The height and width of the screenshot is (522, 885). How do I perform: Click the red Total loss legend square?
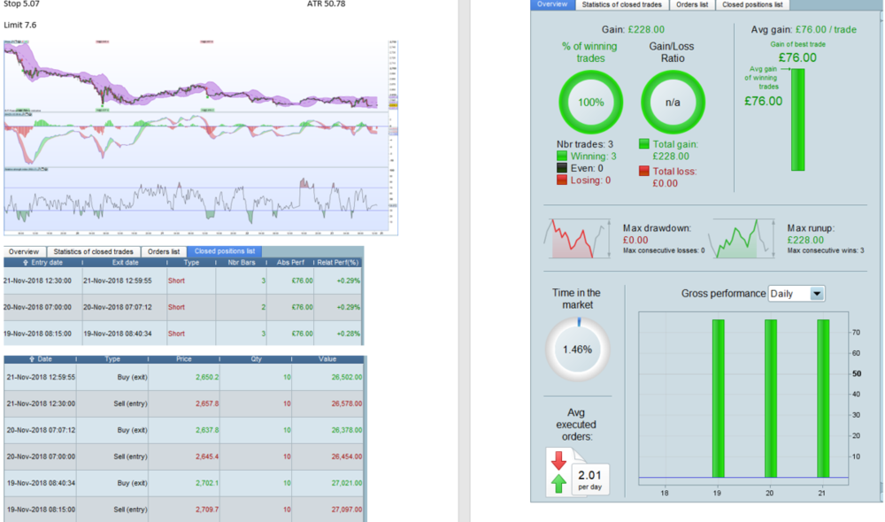click(643, 170)
